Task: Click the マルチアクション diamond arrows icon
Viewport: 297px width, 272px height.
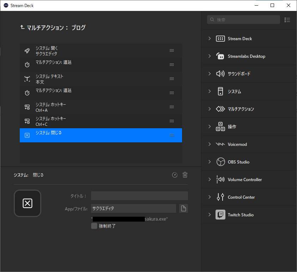Action: point(220,109)
